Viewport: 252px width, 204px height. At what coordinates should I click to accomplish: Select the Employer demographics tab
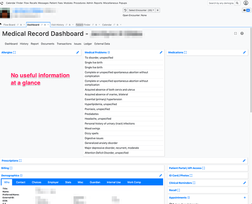pyautogui.click(x=53, y=182)
